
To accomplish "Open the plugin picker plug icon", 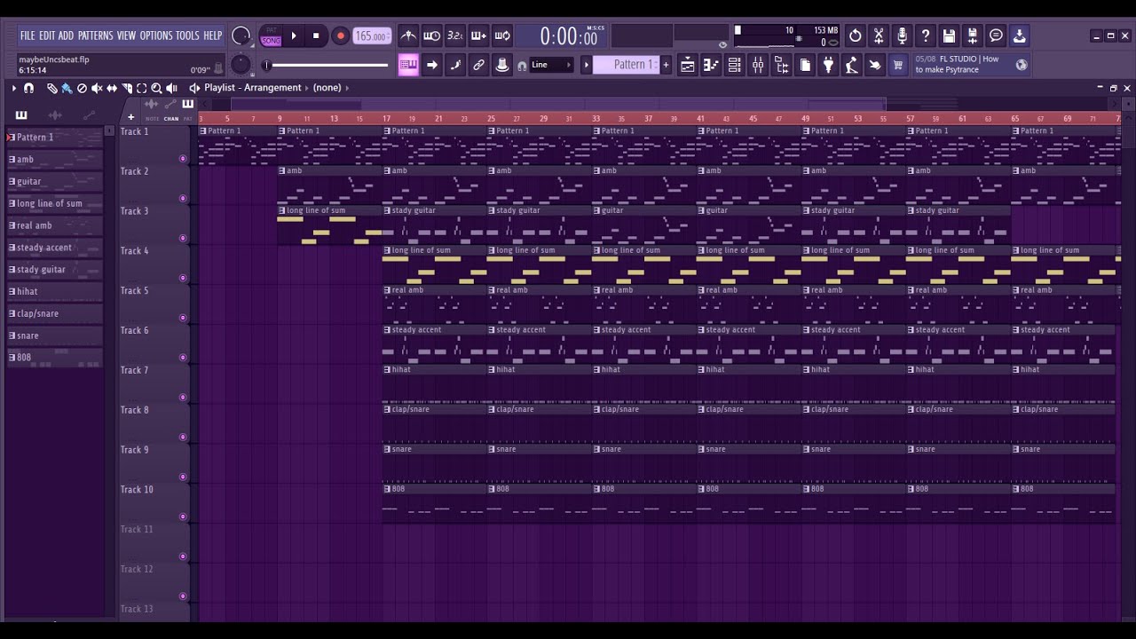I will point(828,65).
